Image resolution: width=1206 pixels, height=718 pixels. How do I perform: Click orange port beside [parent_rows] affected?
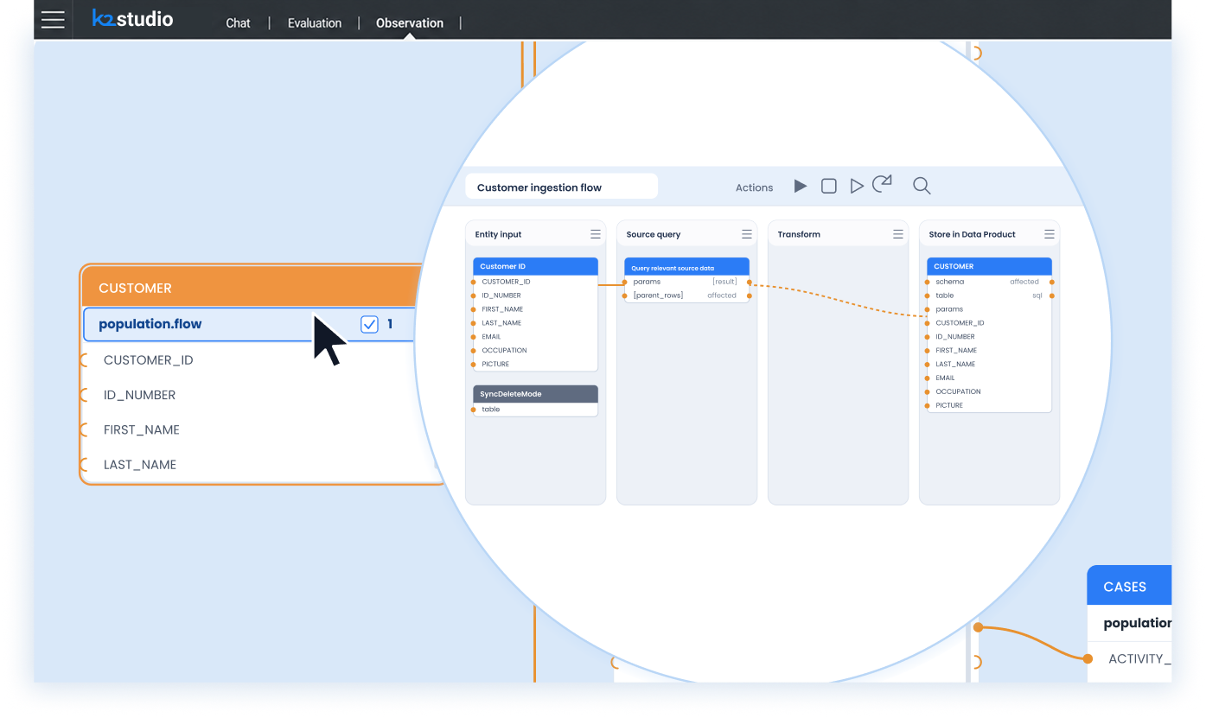coord(749,295)
